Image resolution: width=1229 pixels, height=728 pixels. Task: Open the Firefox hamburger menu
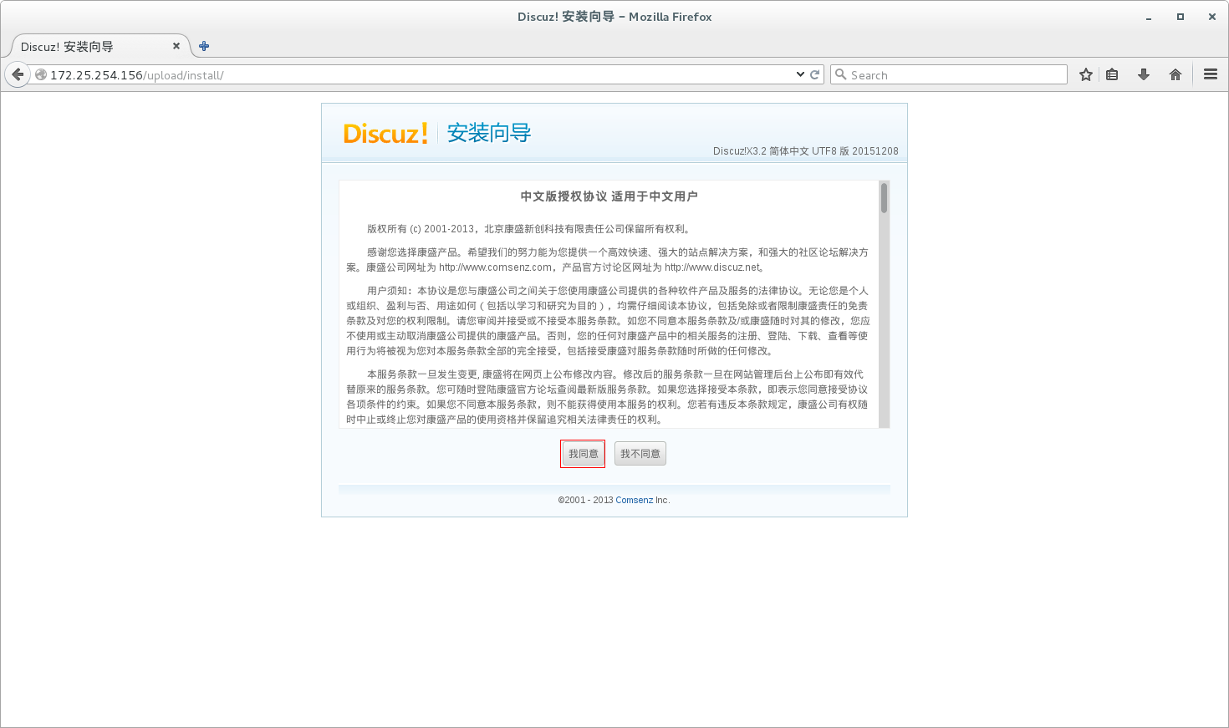click(1211, 74)
